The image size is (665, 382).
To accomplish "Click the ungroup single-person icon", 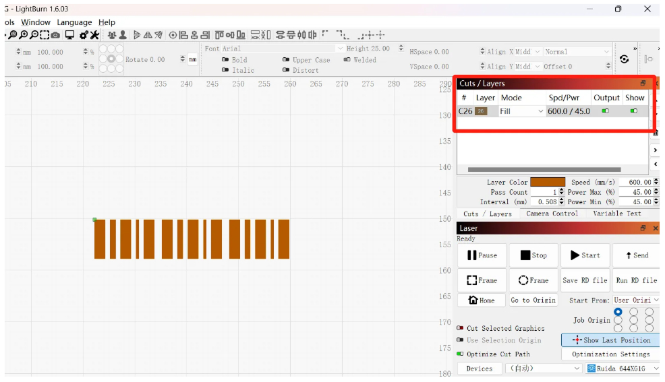I will [123, 35].
